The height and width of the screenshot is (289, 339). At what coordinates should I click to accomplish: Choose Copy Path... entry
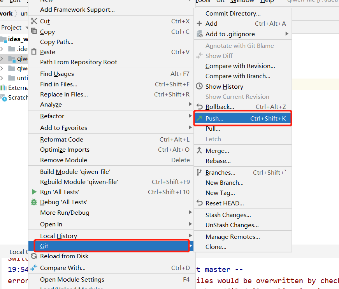click(111, 42)
